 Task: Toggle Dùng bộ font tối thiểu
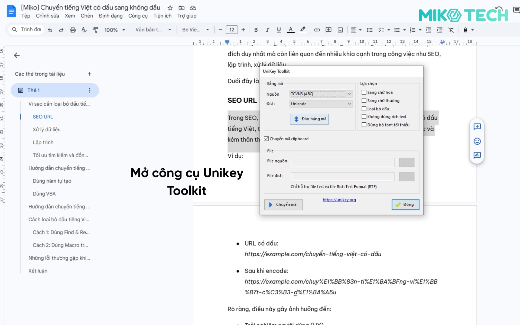364,125
